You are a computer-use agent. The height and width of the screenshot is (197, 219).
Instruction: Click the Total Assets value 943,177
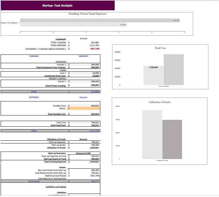click(94, 181)
